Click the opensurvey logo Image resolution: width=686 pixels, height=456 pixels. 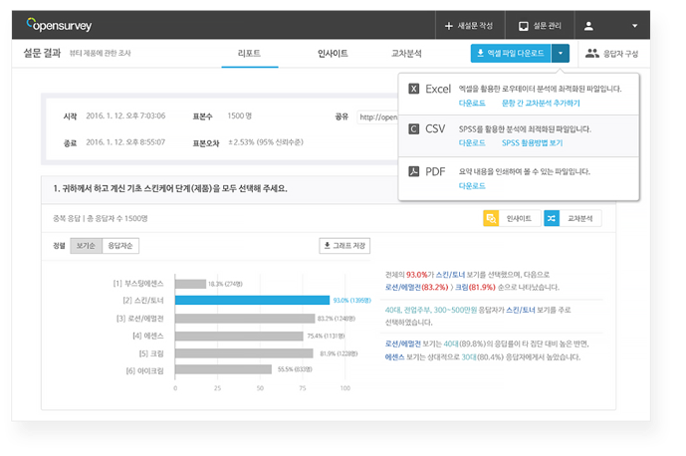tap(59, 25)
